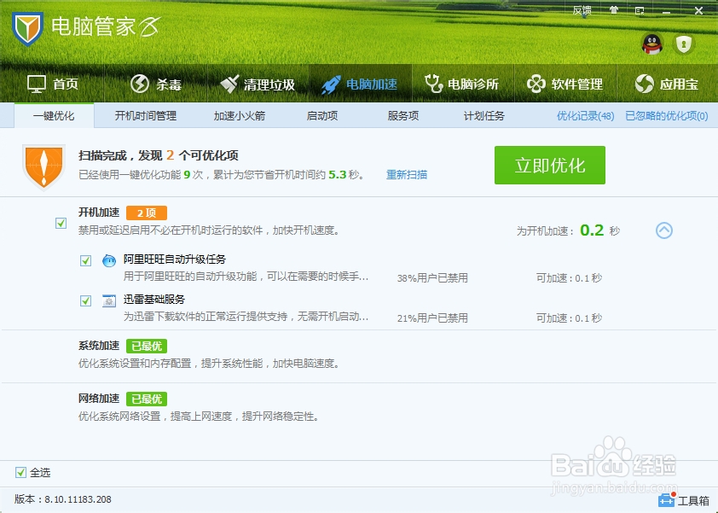Viewport: 718px width, 513px height.
Task: Click the 电脑管家 shield logo
Action: coord(27,29)
